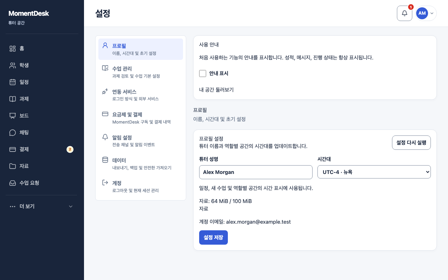Image resolution: width=448 pixels, height=280 pixels.
Task: Switch to the 수업 관리 settings tab
Action: pos(141,72)
